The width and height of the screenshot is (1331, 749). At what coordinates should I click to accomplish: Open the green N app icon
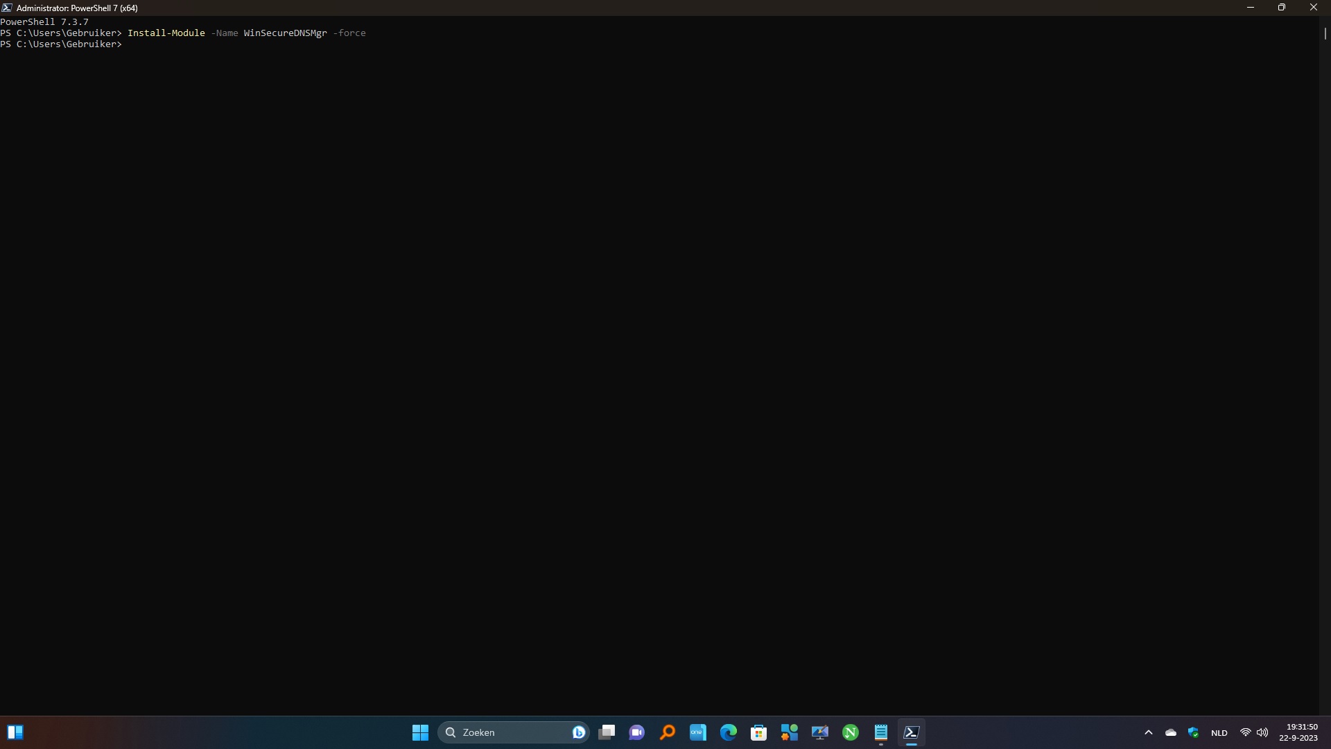tap(851, 732)
